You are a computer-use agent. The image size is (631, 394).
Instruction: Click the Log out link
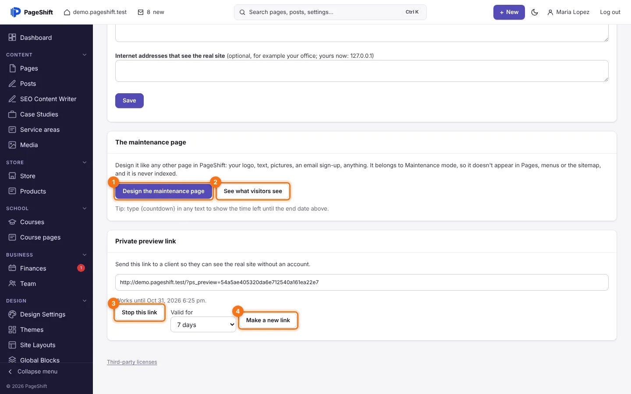point(610,12)
